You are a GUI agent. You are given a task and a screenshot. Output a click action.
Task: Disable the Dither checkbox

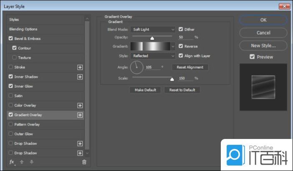[181, 30]
